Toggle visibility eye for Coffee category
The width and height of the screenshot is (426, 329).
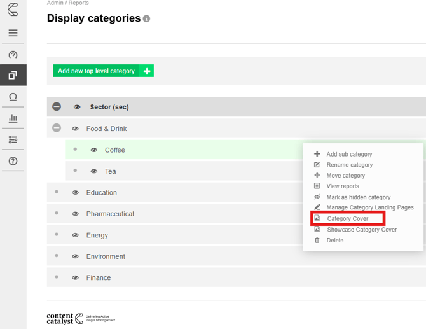[x=94, y=150]
